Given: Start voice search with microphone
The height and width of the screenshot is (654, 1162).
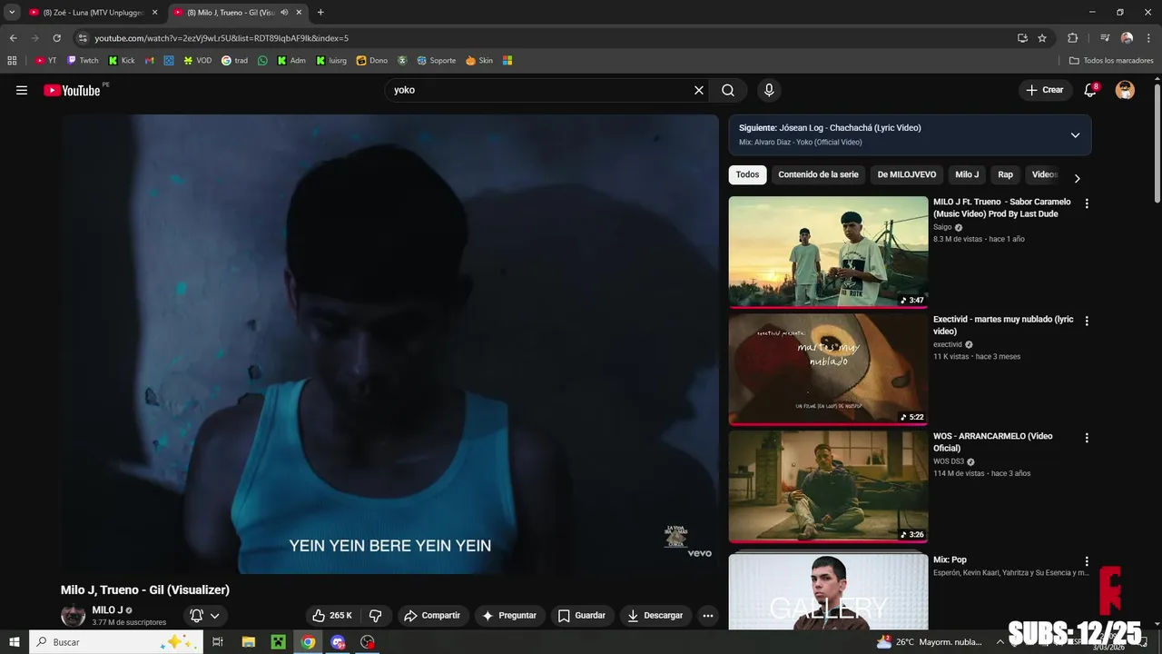Looking at the screenshot, I should 769,90.
